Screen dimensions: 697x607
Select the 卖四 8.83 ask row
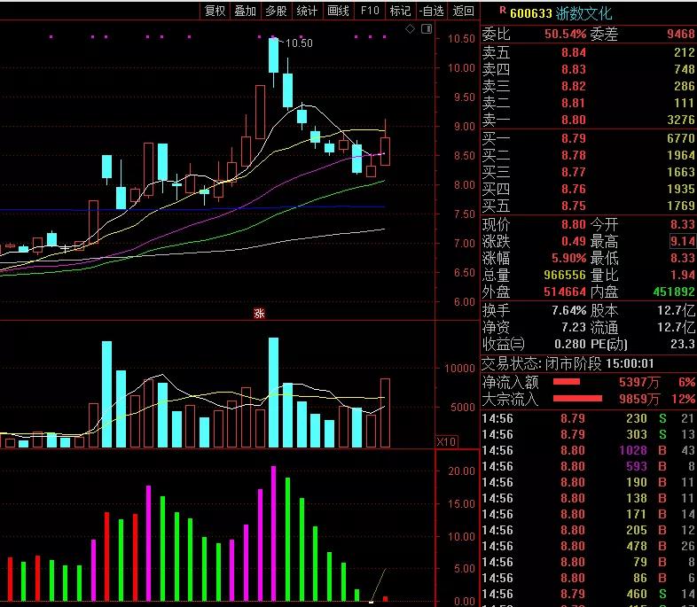click(589, 69)
